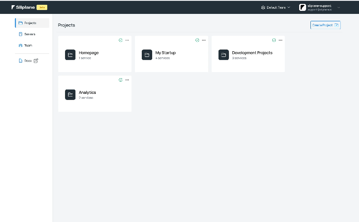
Task: Click the Homepage green status check icon
Action: (121, 40)
